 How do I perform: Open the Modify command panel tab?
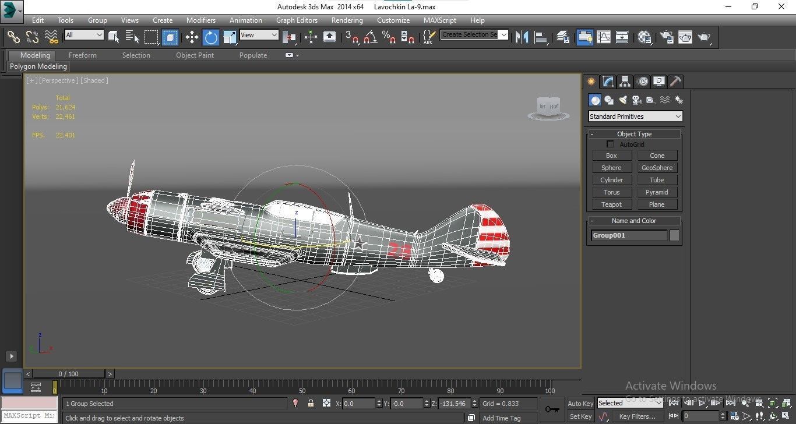(608, 82)
